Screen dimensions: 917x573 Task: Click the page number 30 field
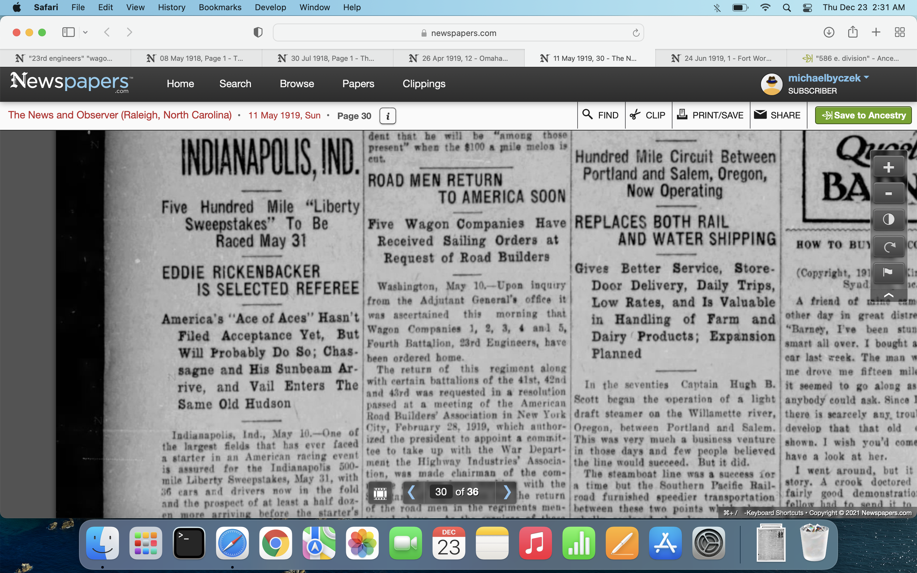click(440, 492)
